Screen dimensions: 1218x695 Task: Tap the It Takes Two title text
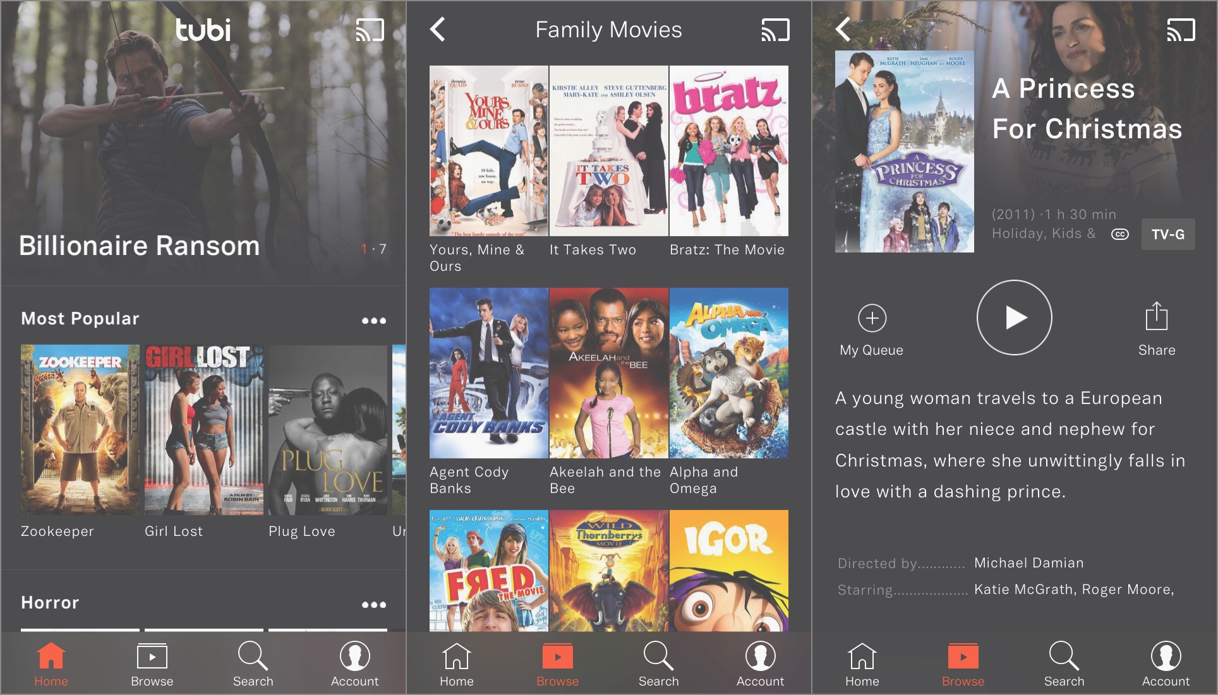pyautogui.click(x=593, y=249)
